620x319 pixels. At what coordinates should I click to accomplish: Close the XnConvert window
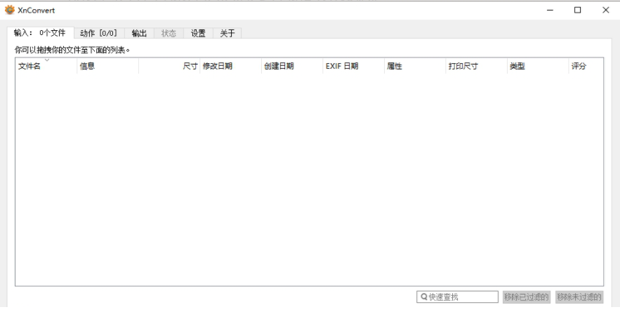point(606,11)
